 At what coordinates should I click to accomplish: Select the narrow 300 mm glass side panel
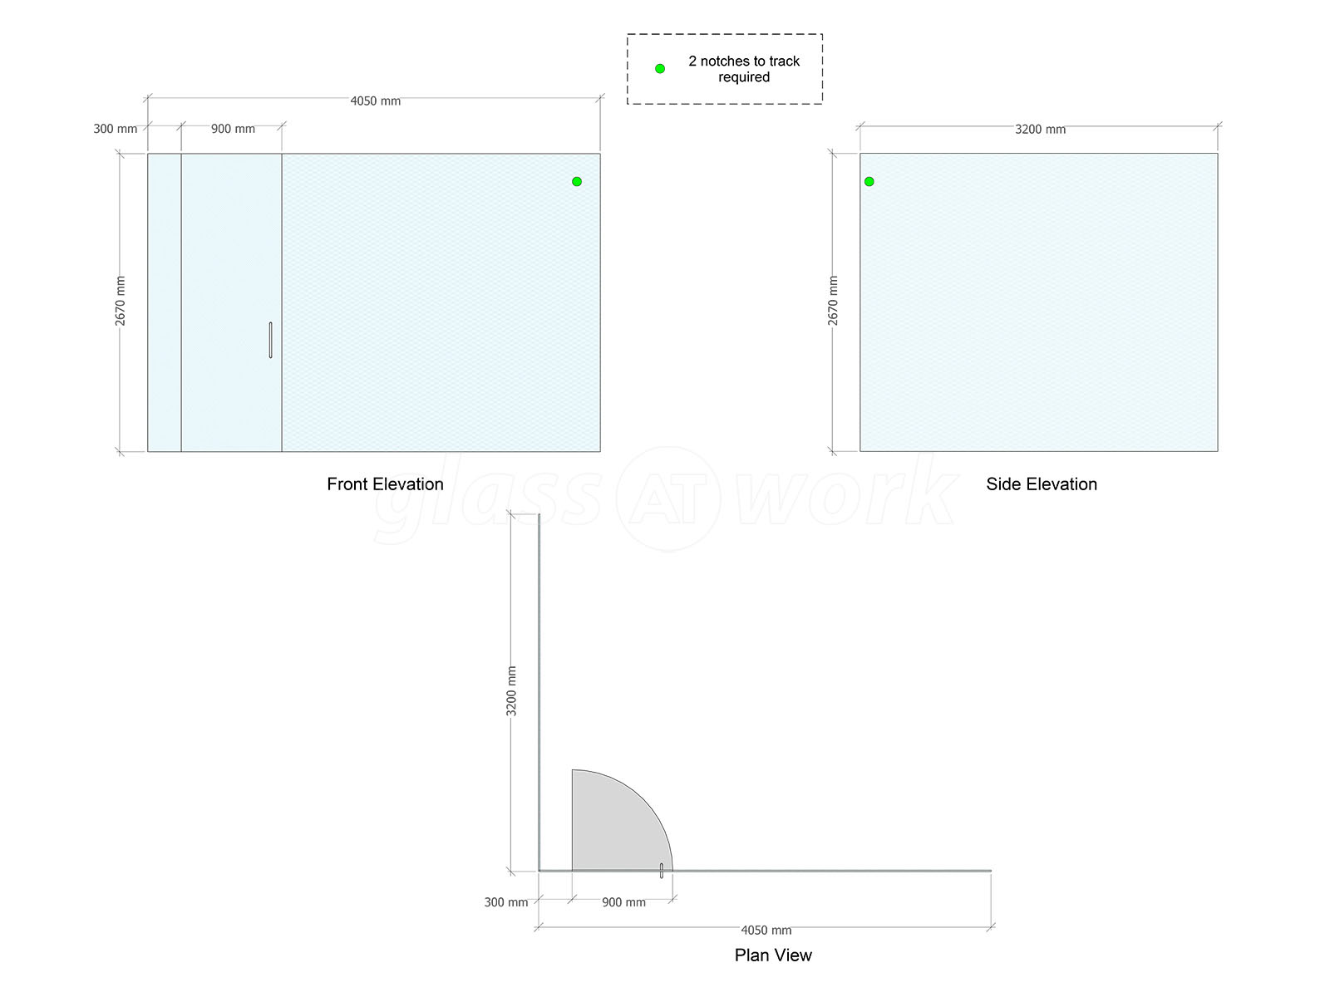click(165, 302)
